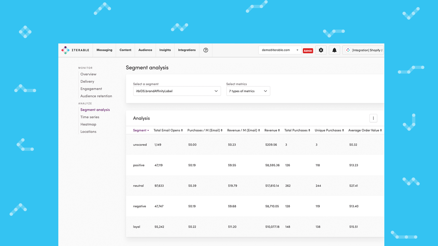The image size is (438, 246).
Task: Open the 7 types of metrics dropdown
Action: click(x=248, y=91)
